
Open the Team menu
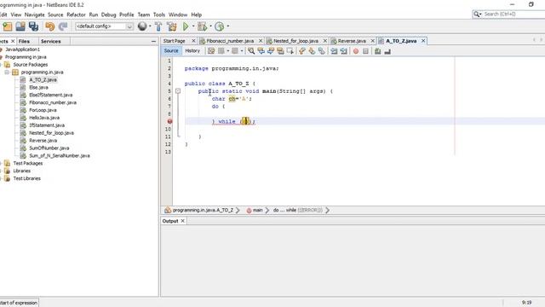[x=144, y=14]
